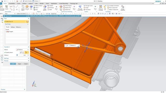Open the Motion Distance dropdown
Screen dimensions: 166x93
(x=23, y=50)
